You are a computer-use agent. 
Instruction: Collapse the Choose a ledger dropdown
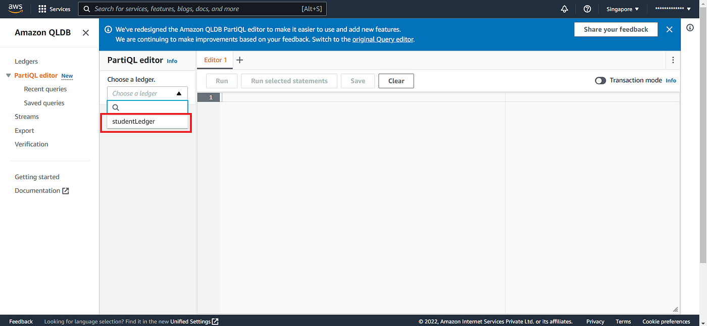click(179, 93)
